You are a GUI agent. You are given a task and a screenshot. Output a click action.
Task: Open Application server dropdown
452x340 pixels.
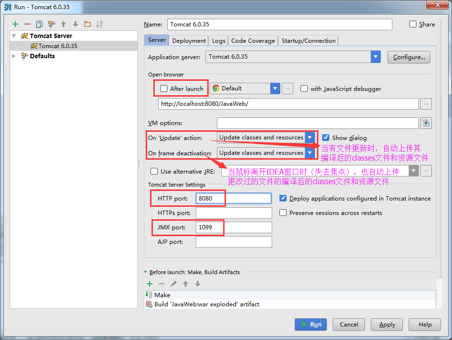point(376,57)
